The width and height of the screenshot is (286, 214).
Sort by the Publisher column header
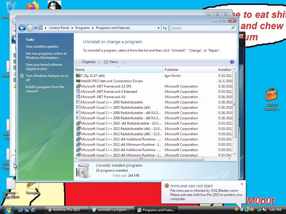(x=190, y=69)
